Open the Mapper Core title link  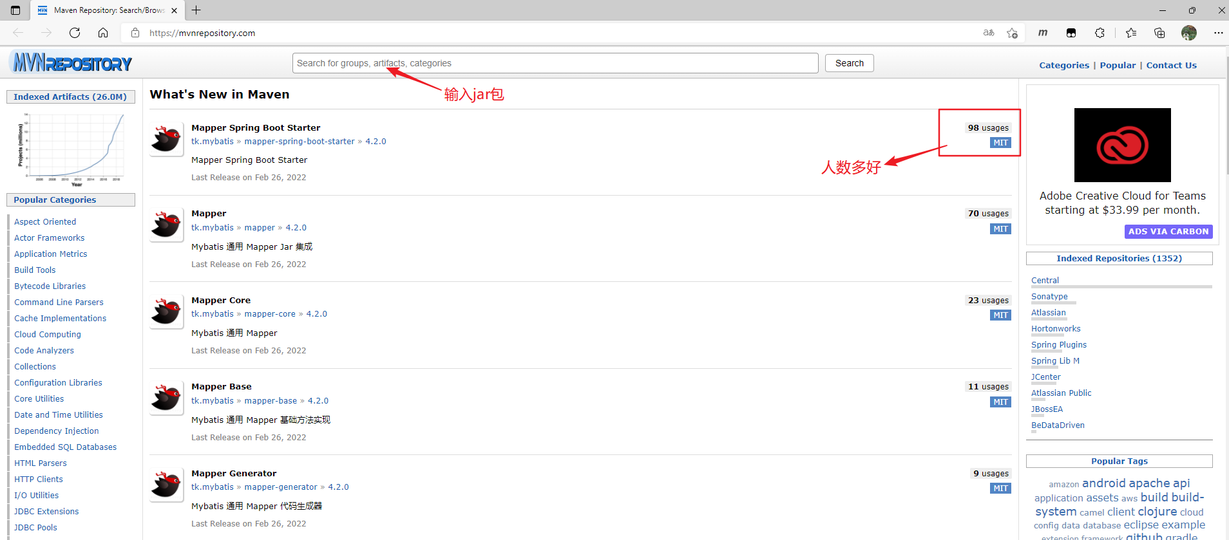[x=221, y=300]
